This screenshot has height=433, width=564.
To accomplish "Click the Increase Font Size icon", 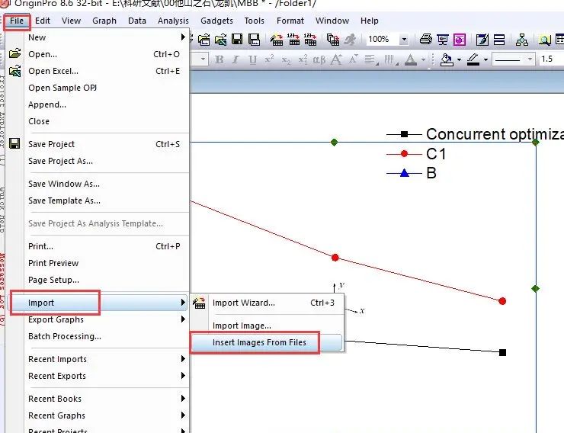I will pos(336,59).
